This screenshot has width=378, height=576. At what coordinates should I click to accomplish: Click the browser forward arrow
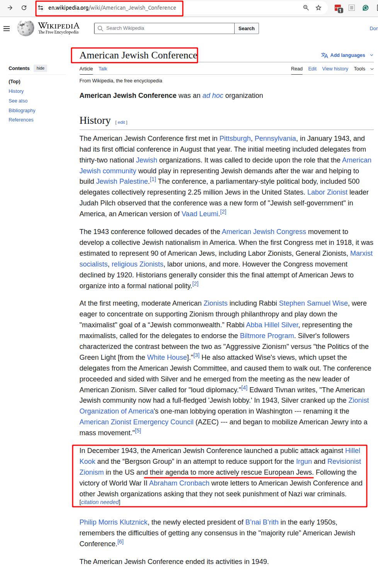pyautogui.click(x=10, y=8)
